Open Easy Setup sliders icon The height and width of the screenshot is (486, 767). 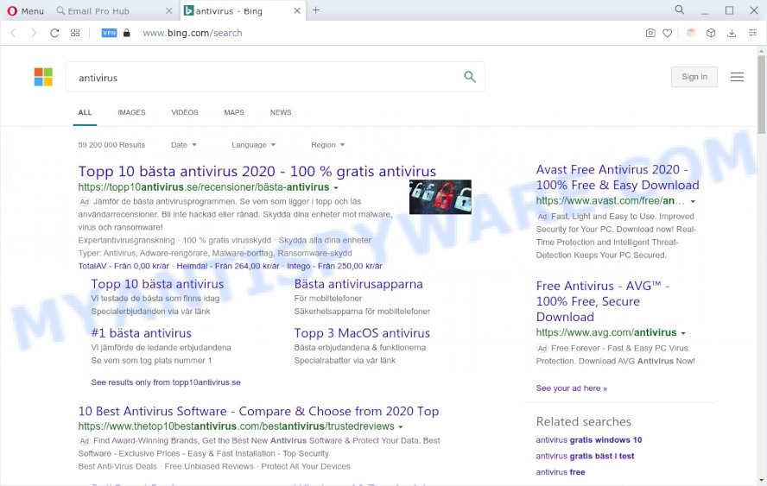752,33
